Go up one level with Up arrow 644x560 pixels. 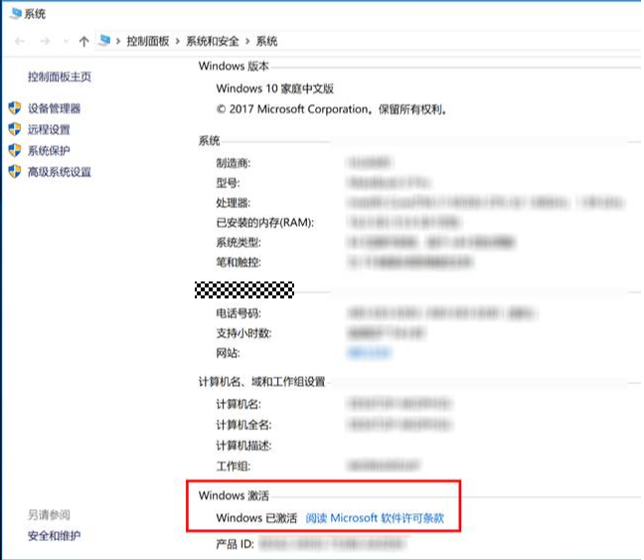click(x=84, y=42)
